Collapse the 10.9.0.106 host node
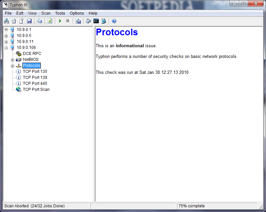The image size is (266, 212). 6,48
